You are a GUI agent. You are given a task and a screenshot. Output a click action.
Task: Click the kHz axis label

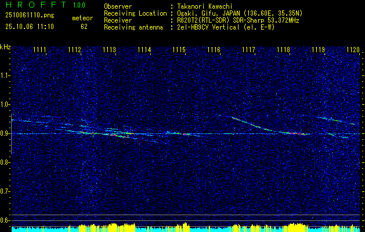[x=5, y=47]
